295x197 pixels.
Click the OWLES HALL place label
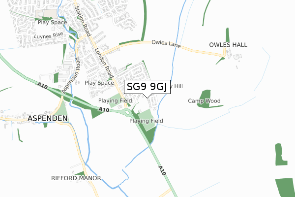(x=228, y=45)
